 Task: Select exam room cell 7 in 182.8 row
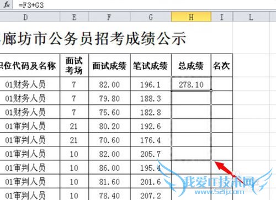[x=74, y=112]
